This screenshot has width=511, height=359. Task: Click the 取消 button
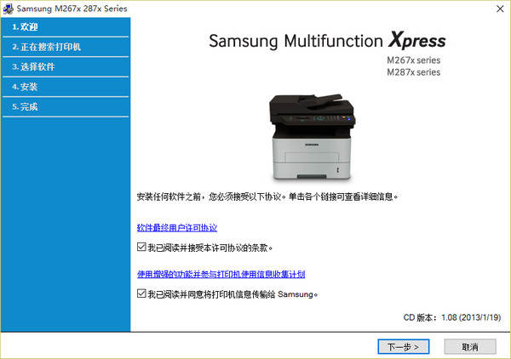[x=470, y=346]
